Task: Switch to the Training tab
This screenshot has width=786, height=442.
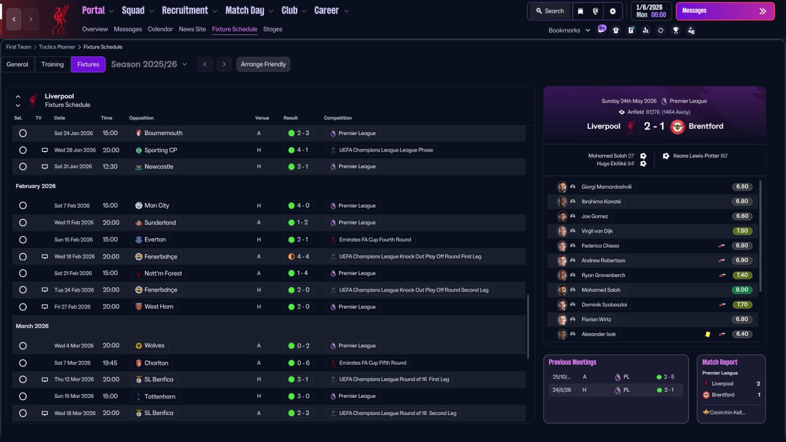Action: (x=53, y=64)
